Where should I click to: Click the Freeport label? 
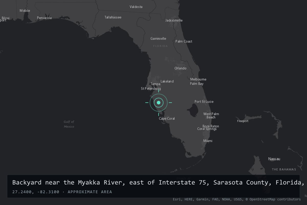tap(243, 121)
